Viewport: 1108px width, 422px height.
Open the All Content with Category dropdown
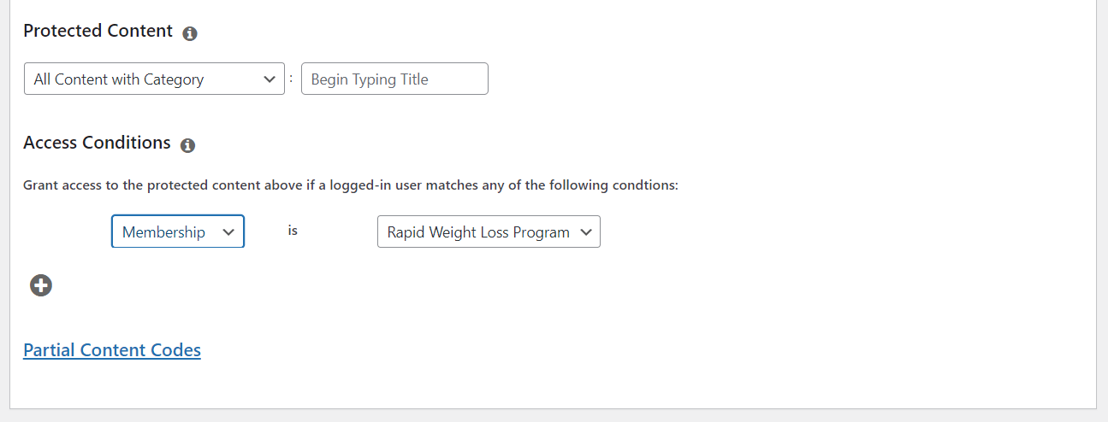[x=154, y=79]
